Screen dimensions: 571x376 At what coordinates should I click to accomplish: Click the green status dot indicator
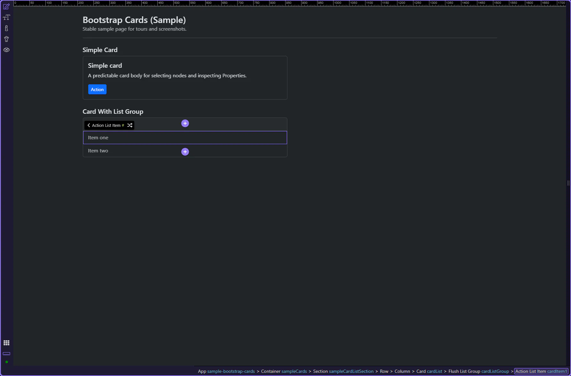pos(6,362)
